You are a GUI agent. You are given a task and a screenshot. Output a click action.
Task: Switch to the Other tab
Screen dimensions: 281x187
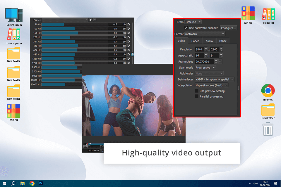(x=223, y=41)
